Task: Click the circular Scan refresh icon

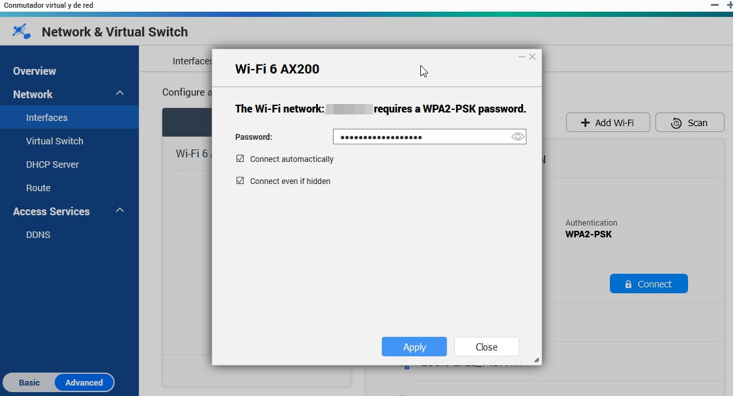Action: (676, 123)
